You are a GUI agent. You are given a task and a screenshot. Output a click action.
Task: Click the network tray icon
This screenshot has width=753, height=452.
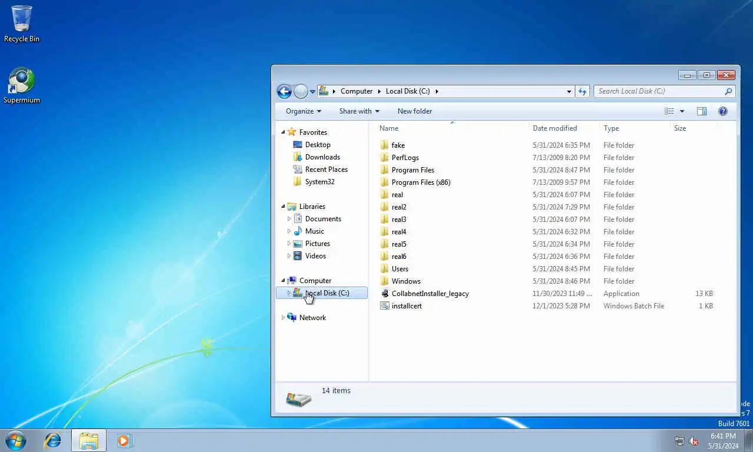coord(679,441)
